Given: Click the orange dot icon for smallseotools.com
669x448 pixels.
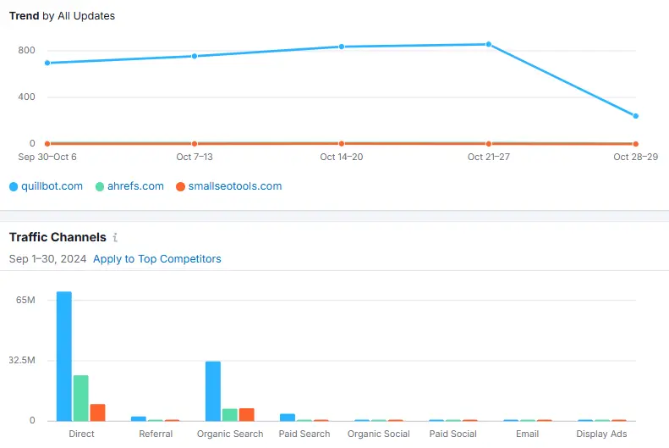Looking at the screenshot, I should (x=179, y=186).
